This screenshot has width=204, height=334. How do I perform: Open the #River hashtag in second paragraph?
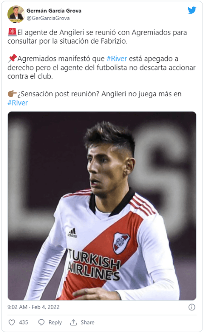[117, 59]
